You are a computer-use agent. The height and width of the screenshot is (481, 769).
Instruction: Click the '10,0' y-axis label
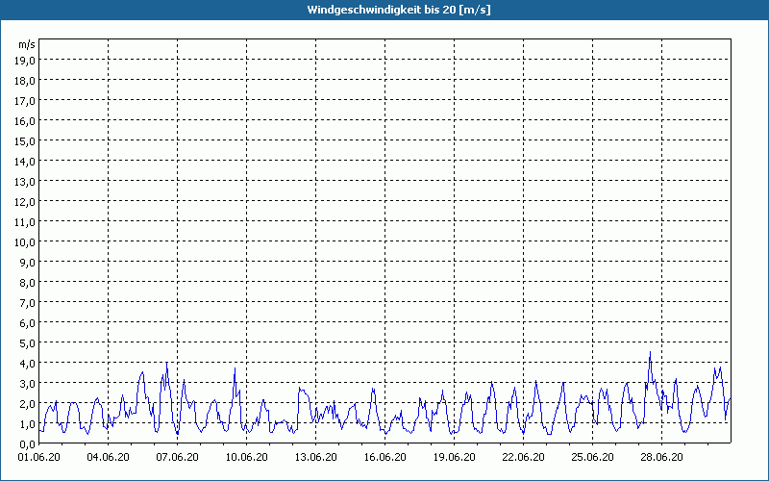(x=25, y=242)
